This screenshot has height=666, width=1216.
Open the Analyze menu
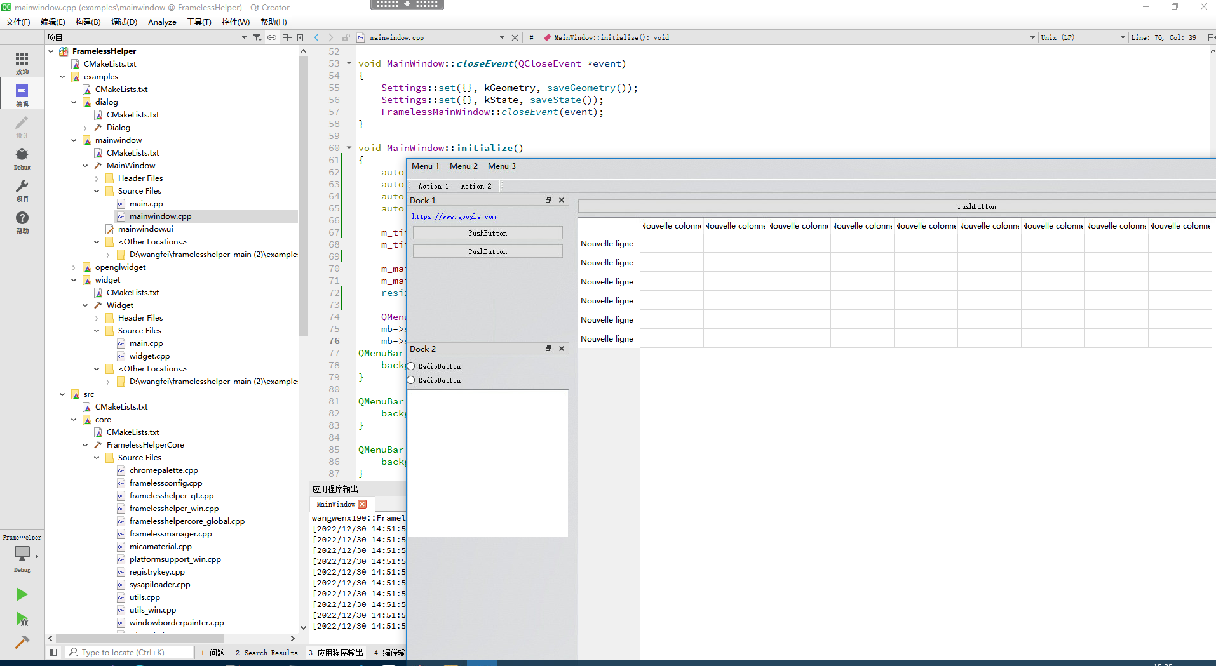pyautogui.click(x=162, y=22)
